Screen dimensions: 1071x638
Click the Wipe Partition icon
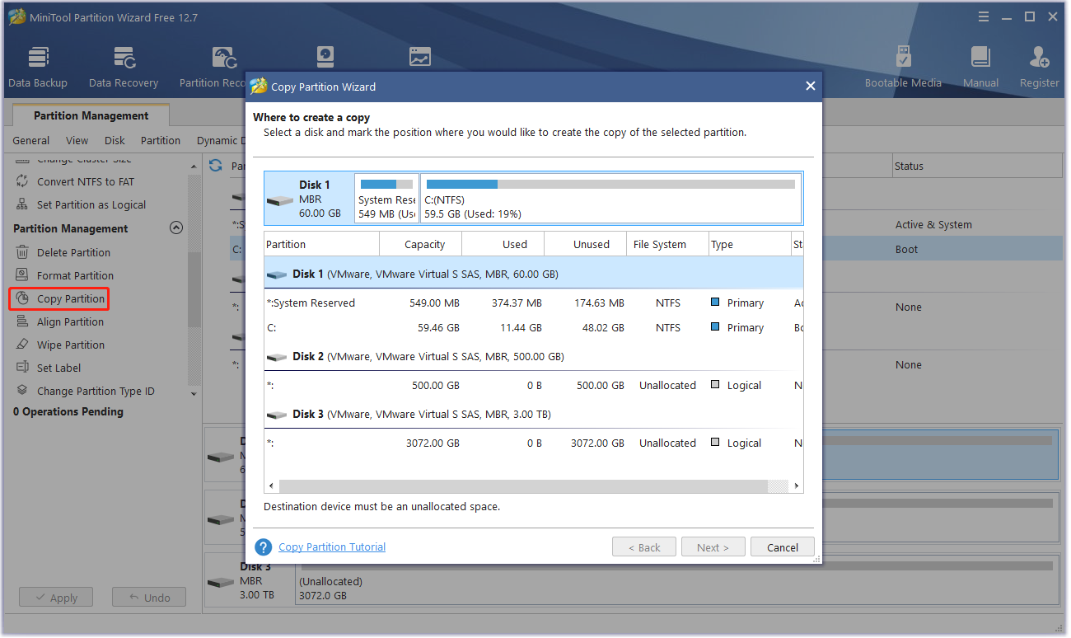22,345
